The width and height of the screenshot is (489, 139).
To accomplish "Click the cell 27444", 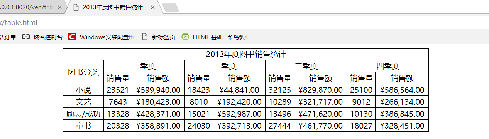I will pyautogui.click(x=280, y=126).
